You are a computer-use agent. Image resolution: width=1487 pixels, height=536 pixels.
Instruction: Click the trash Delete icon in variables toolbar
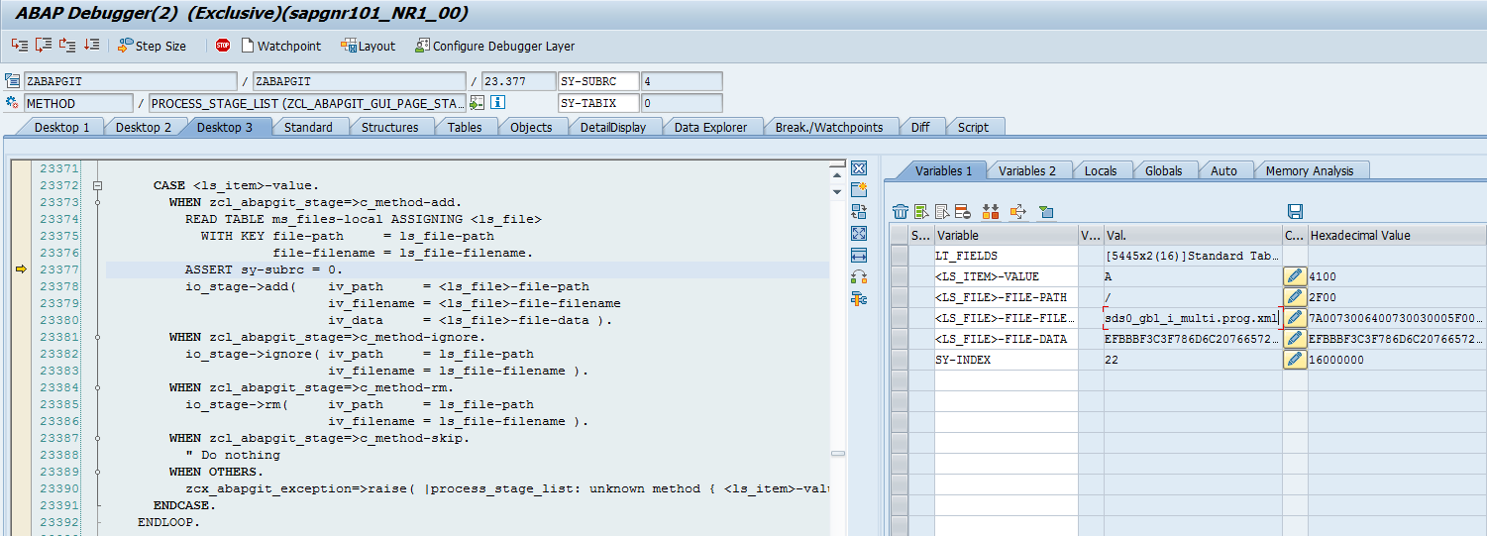click(x=900, y=211)
